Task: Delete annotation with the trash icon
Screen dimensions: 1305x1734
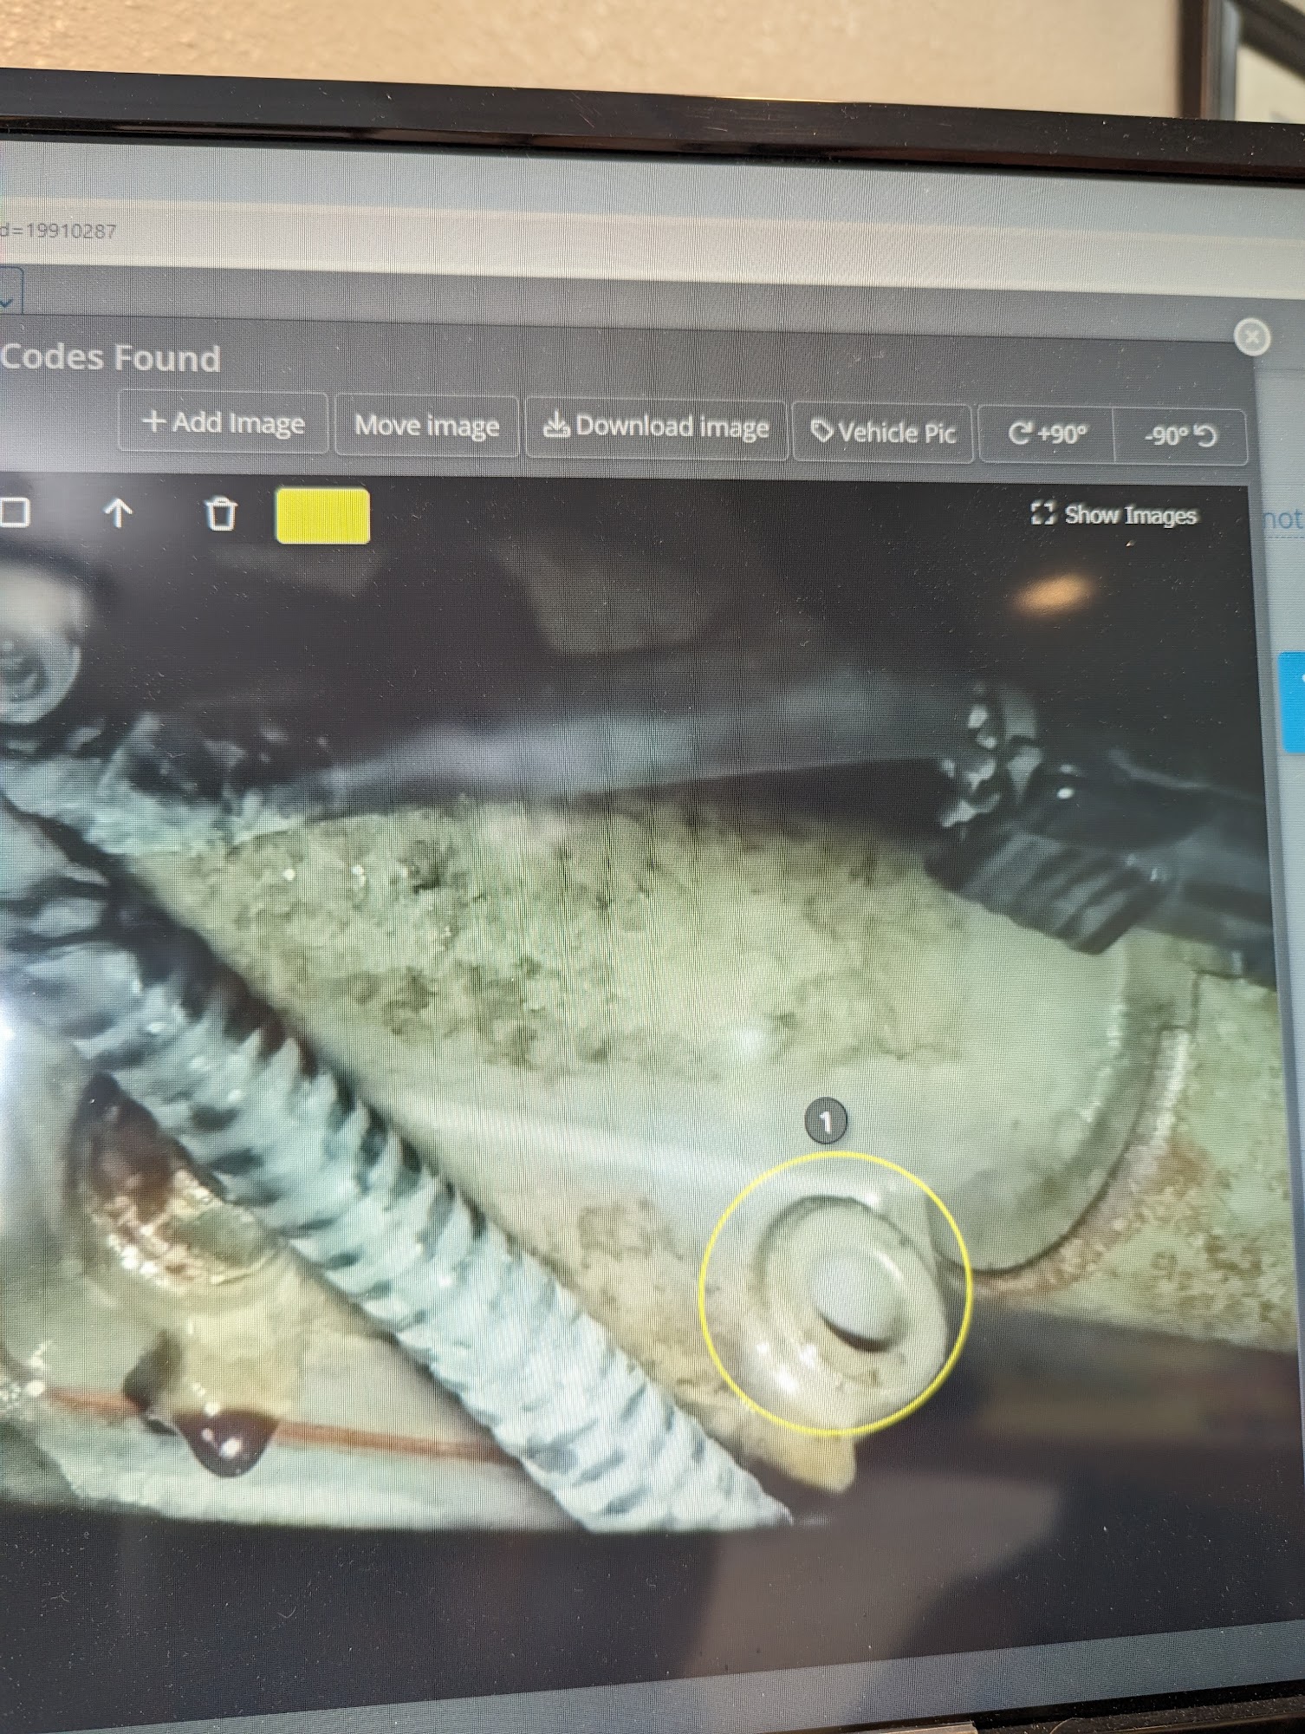Action: click(x=220, y=514)
